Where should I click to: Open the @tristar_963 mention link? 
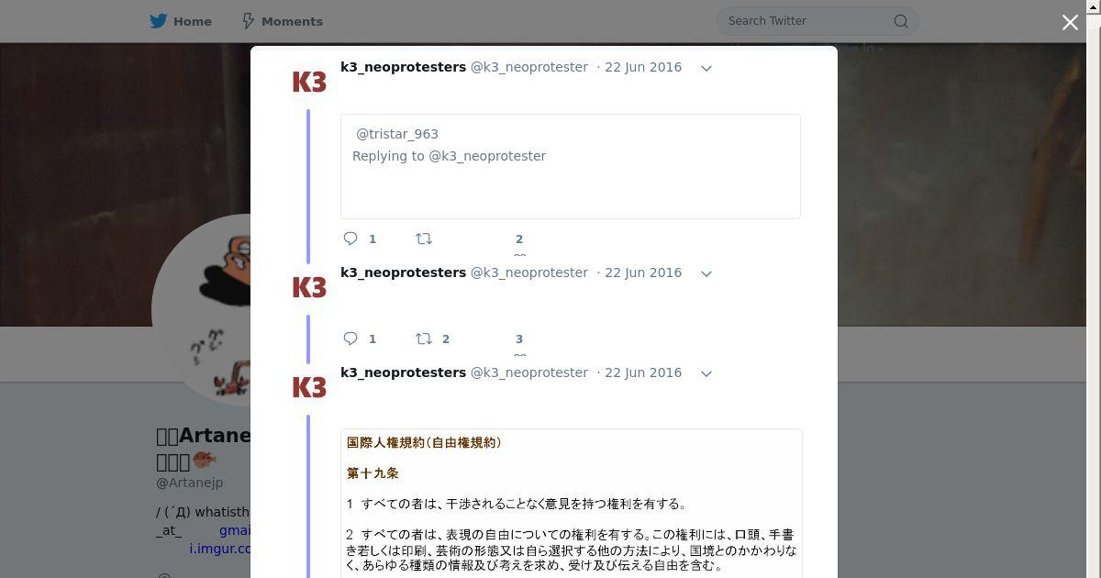tap(397, 134)
